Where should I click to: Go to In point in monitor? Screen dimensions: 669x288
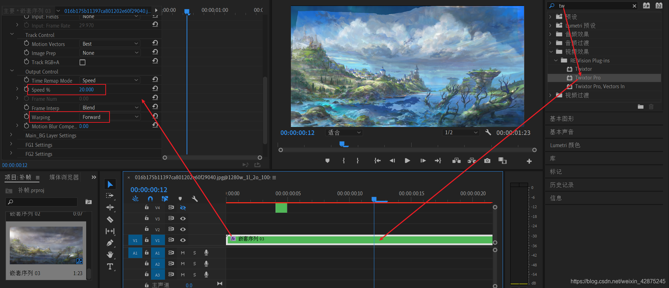coord(377,161)
